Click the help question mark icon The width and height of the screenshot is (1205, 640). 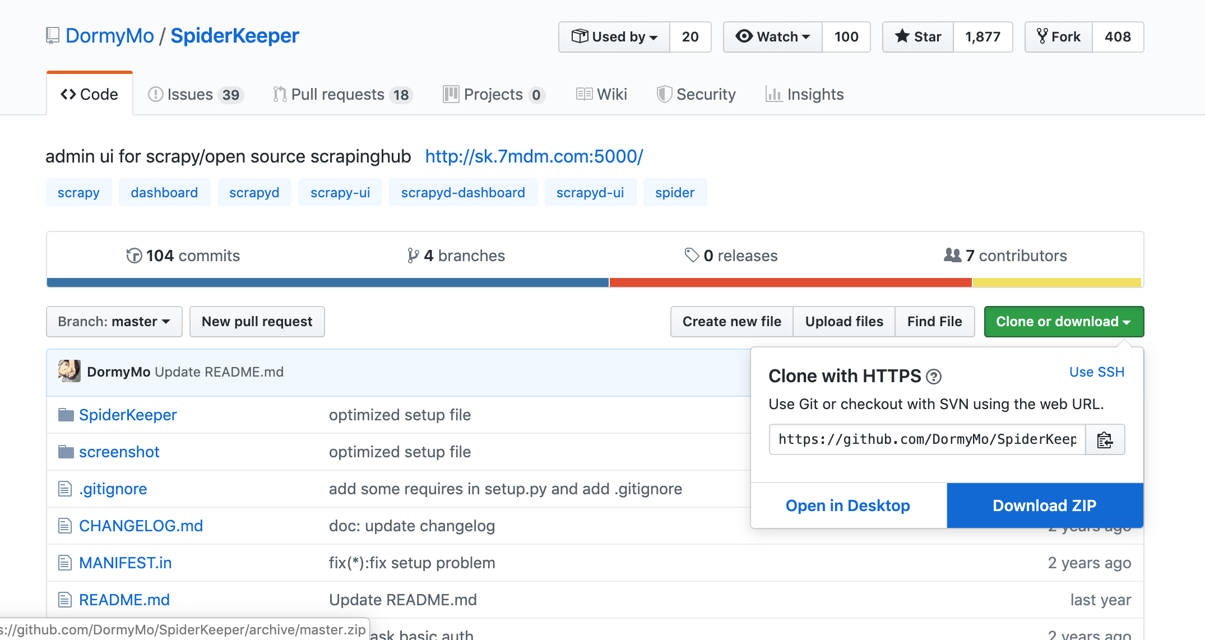tap(934, 377)
